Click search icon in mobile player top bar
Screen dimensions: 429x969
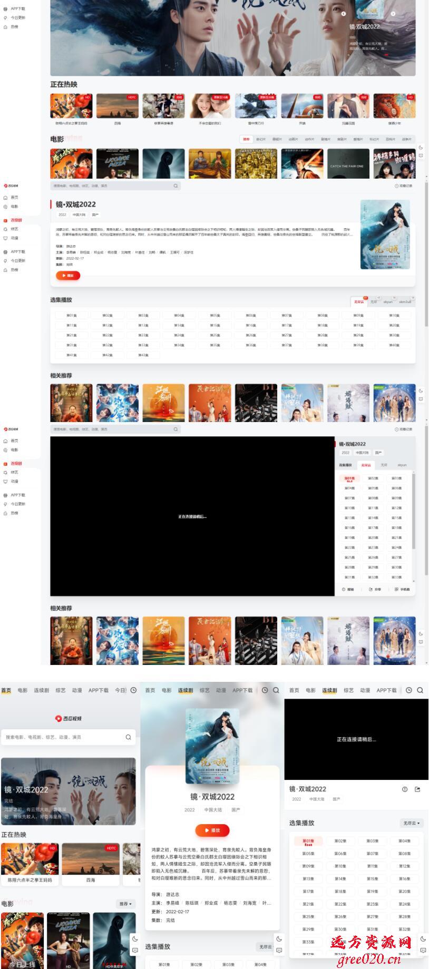pos(420,690)
